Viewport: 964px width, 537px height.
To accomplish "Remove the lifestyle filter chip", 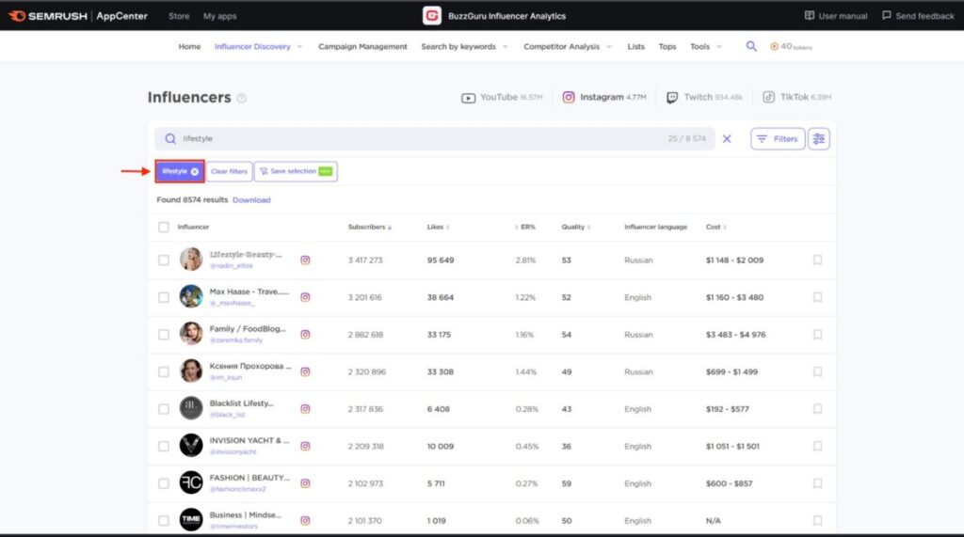I will (194, 171).
